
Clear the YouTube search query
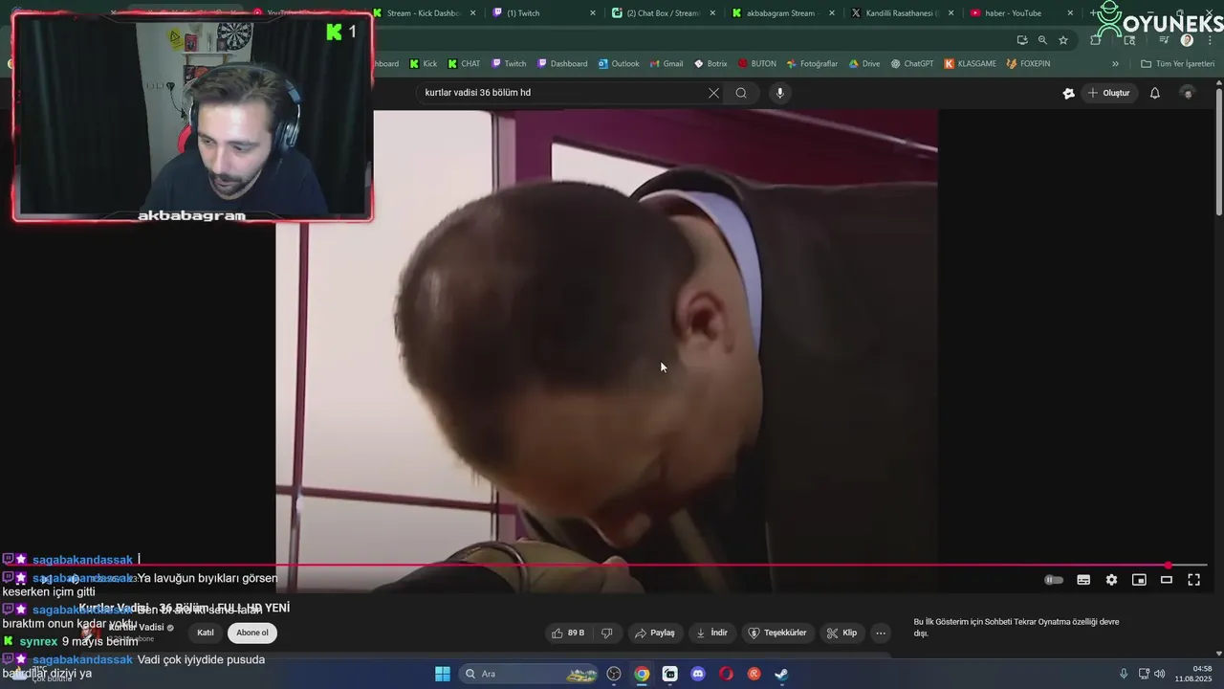point(713,93)
